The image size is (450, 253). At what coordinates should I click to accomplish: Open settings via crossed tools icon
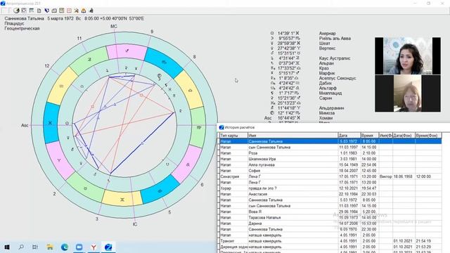(x=77, y=11)
